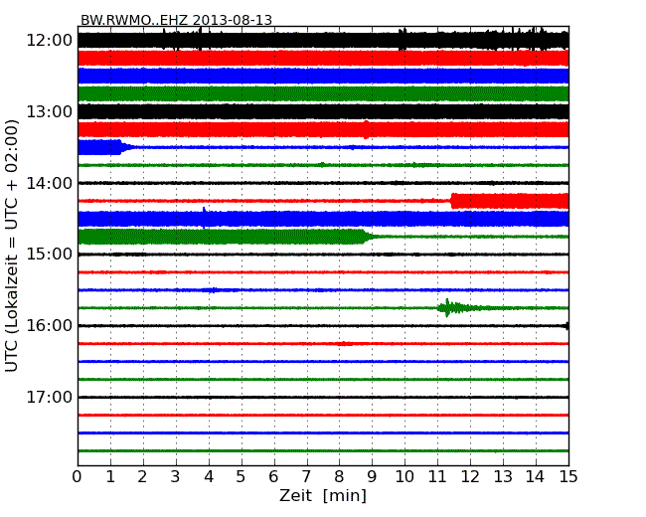Click the UTC Lokalzeit y-axis label
This screenshot has width=646, height=517.
12,246
